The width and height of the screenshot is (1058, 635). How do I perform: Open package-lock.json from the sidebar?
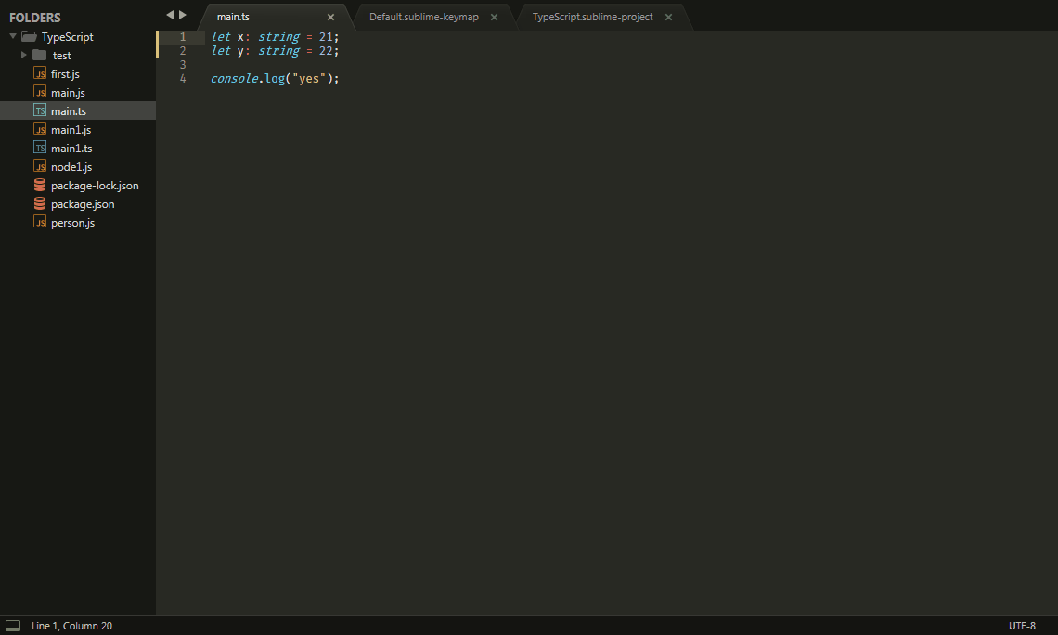(96, 185)
